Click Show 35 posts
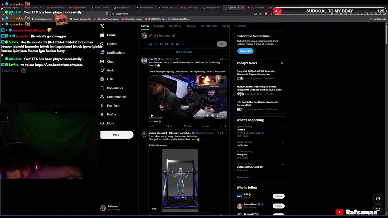The width and height of the screenshot is (388, 218). tap(184, 52)
